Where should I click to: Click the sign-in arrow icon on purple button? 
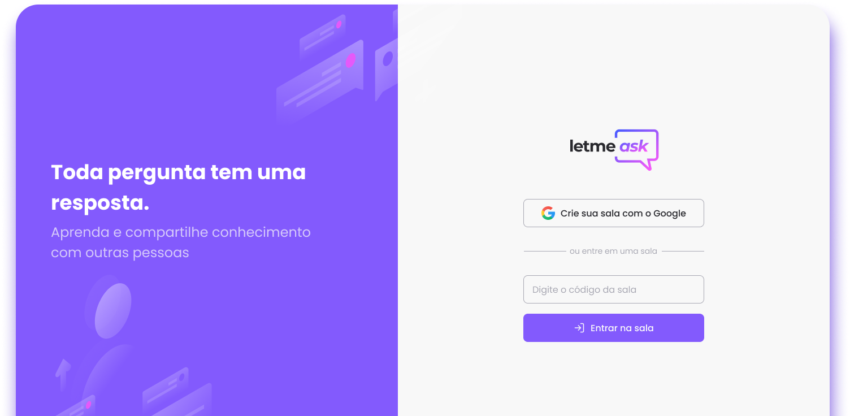point(579,328)
